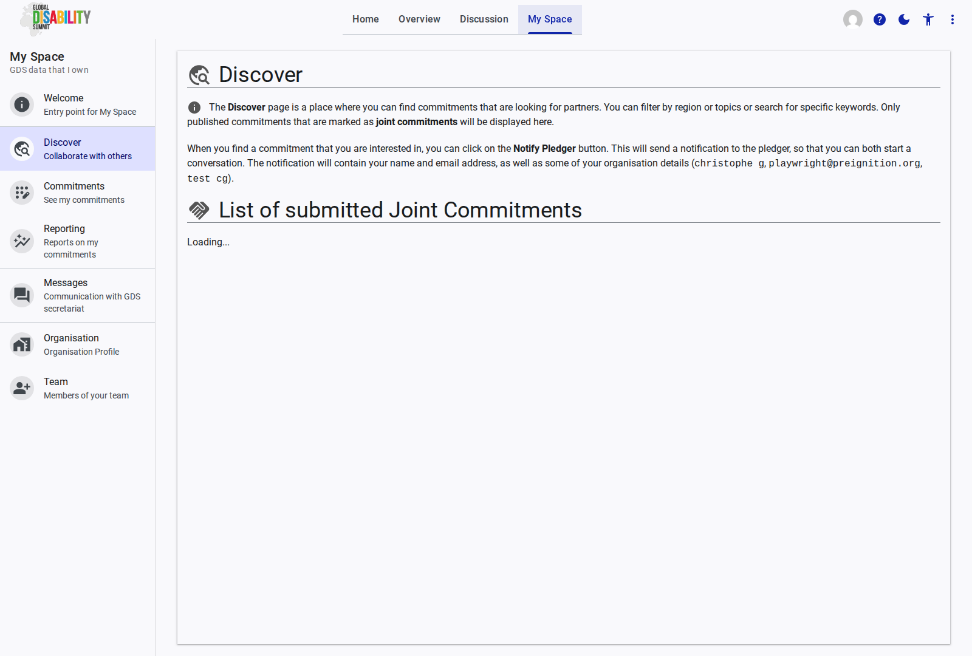This screenshot has width=972, height=656.
Task: Open Members of your team entry
Action: [86, 395]
